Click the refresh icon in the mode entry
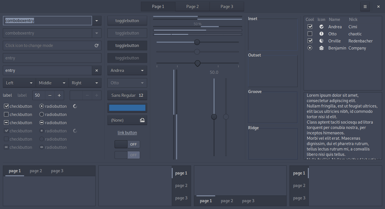The image size is (385, 209). 96,46
